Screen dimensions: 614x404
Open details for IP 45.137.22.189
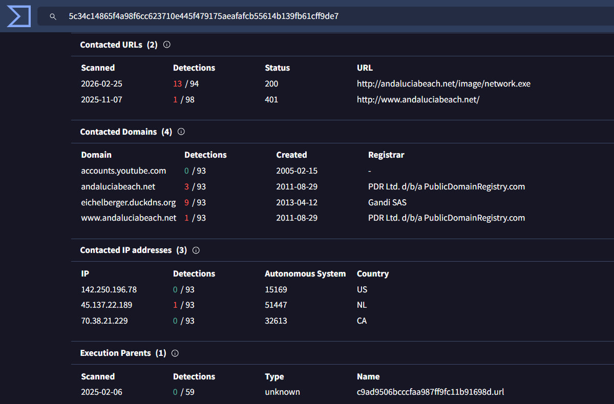click(x=108, y=305)
